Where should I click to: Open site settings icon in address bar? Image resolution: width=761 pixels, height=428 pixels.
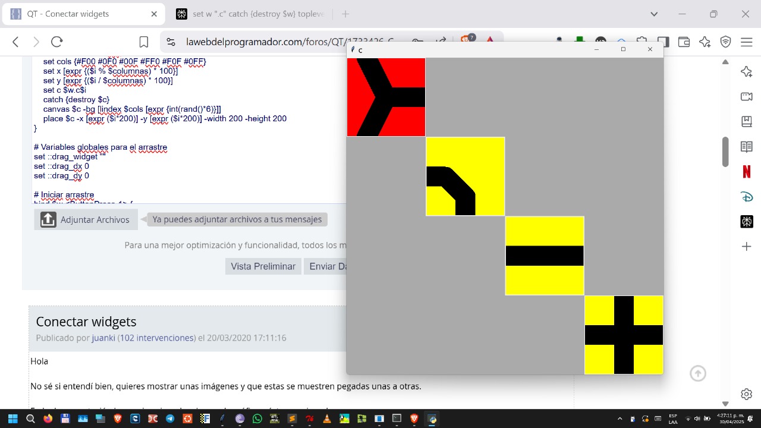[171, 42]
